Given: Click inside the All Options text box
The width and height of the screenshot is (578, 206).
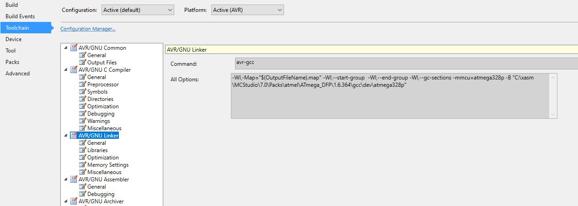Looking at the screenshot, I should click(x=391, y=96).
